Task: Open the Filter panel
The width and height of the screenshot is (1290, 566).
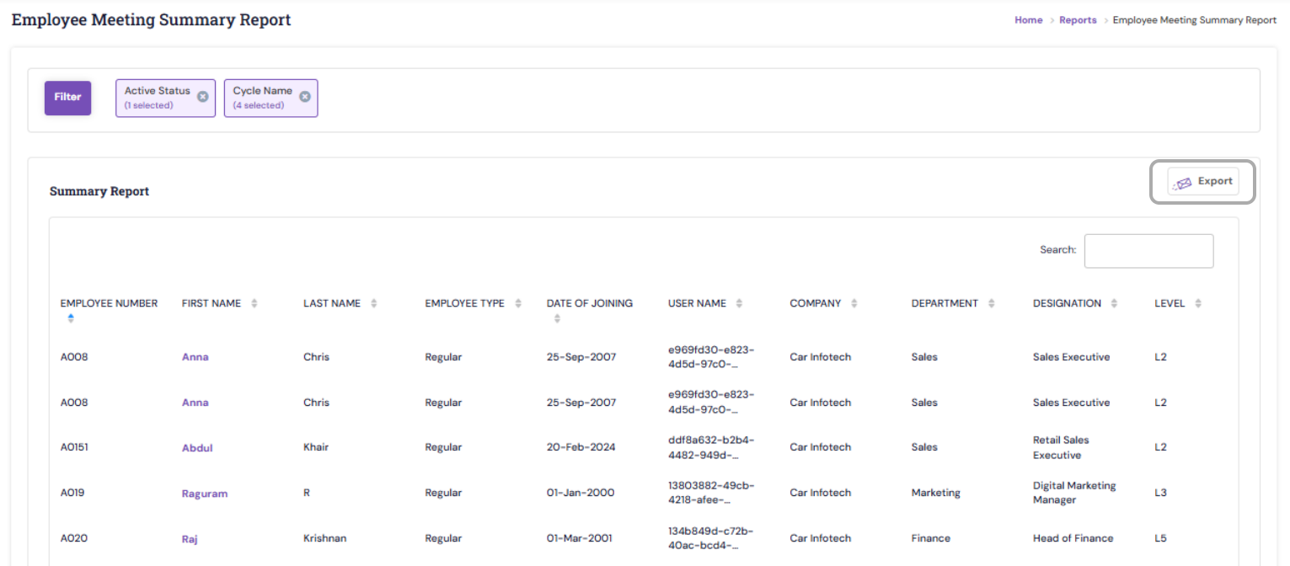Action: 67,98
